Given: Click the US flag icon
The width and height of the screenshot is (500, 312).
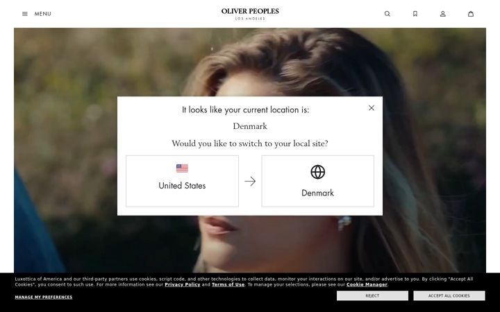Looking at the screenshot, I should click(182, 168).
